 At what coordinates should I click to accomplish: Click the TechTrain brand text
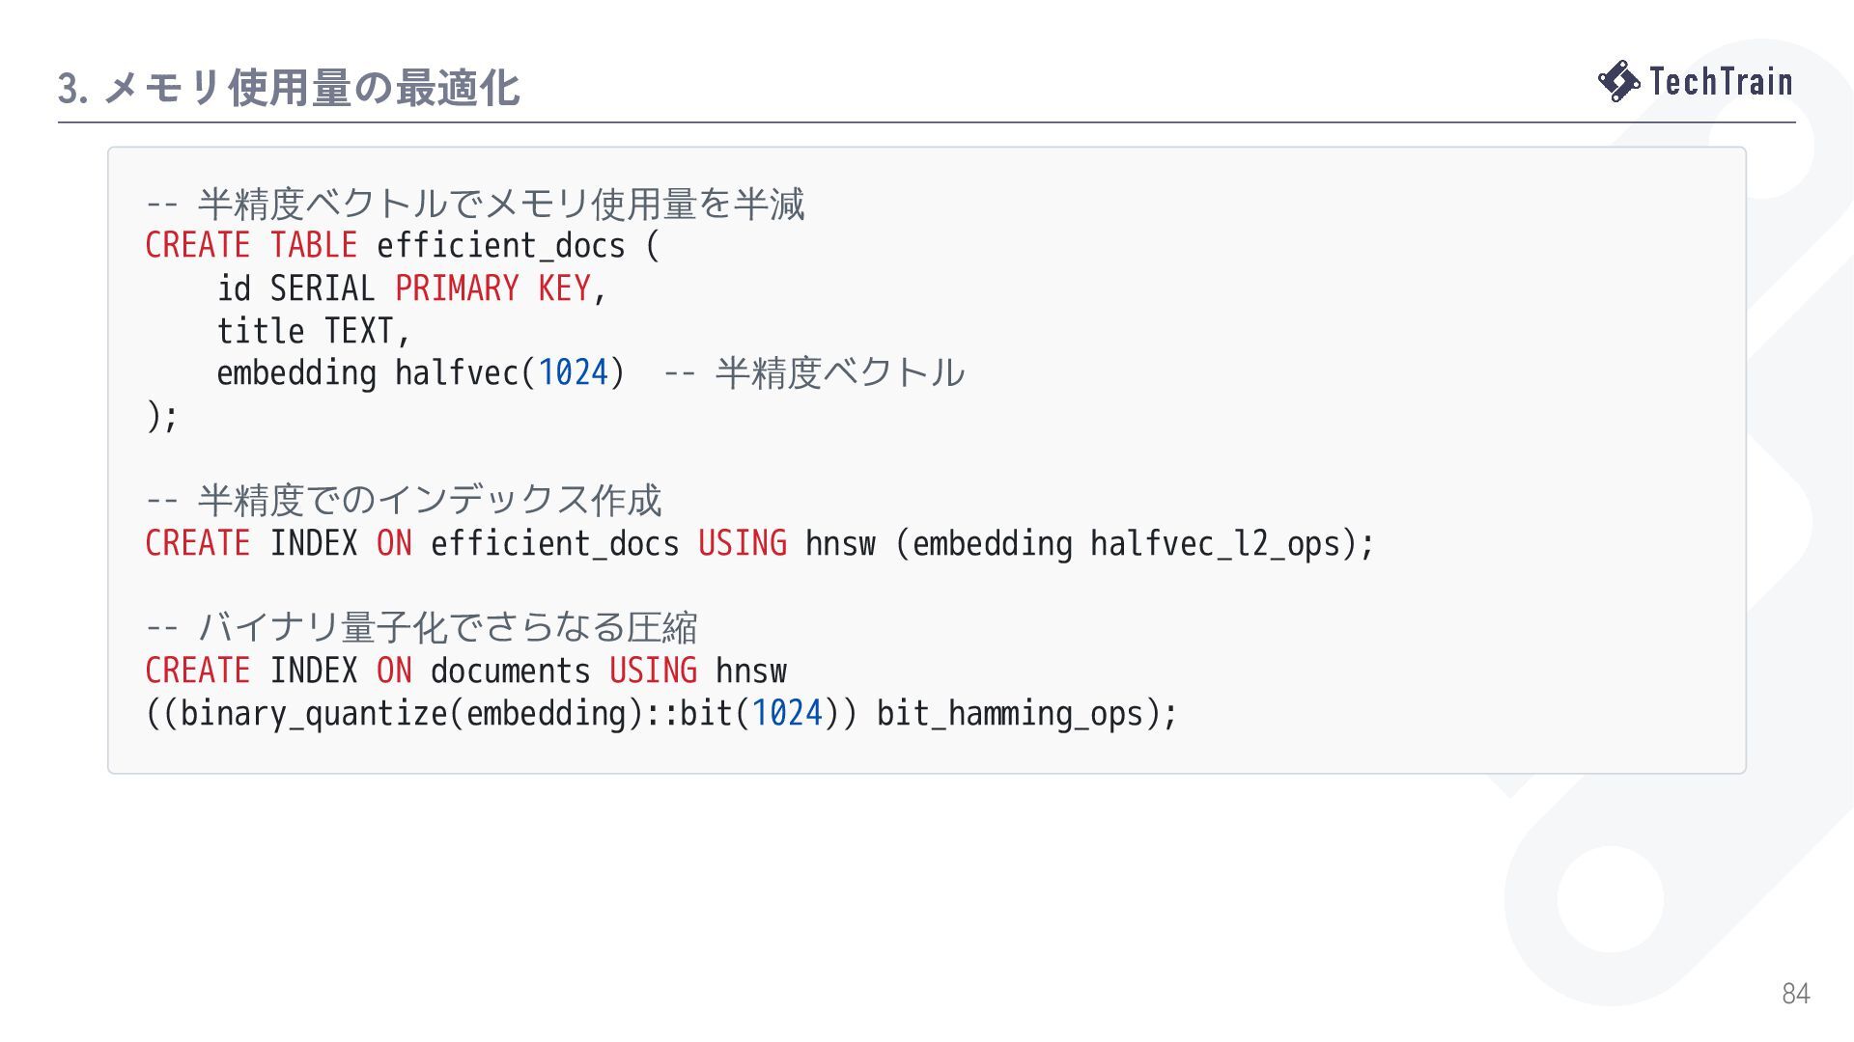[x=1721, y=81]
